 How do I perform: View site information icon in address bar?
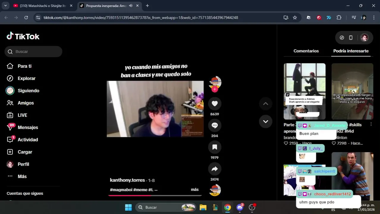38,18
